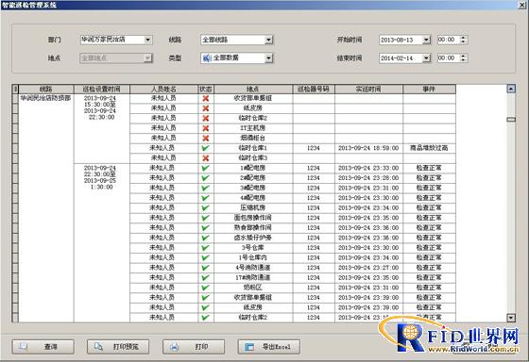Decrease the end time spinner value
This screenshot has height=362, width=529.
[x=464, y=60]
